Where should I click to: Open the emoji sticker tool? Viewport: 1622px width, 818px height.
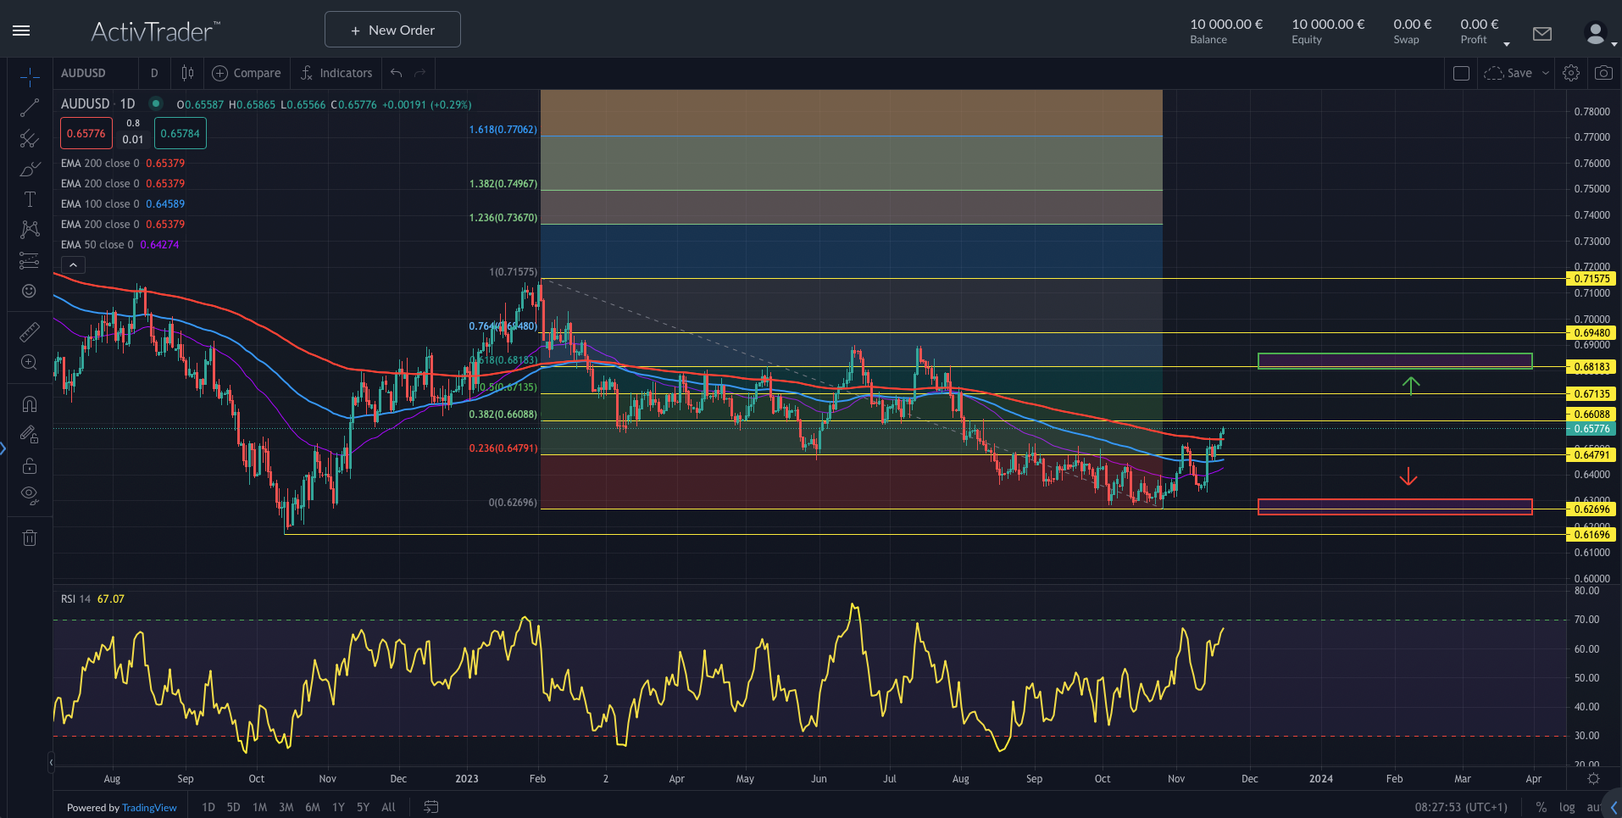tap(29, 291)
